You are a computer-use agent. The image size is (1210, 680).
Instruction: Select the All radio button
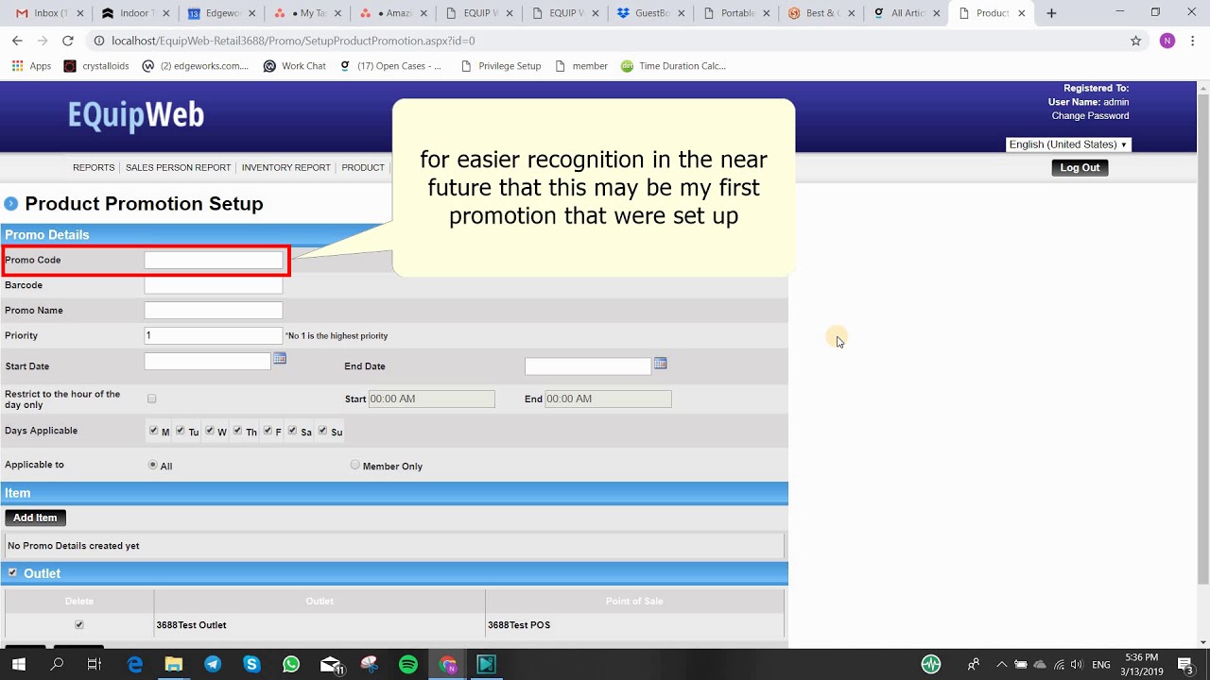(153, 465)
